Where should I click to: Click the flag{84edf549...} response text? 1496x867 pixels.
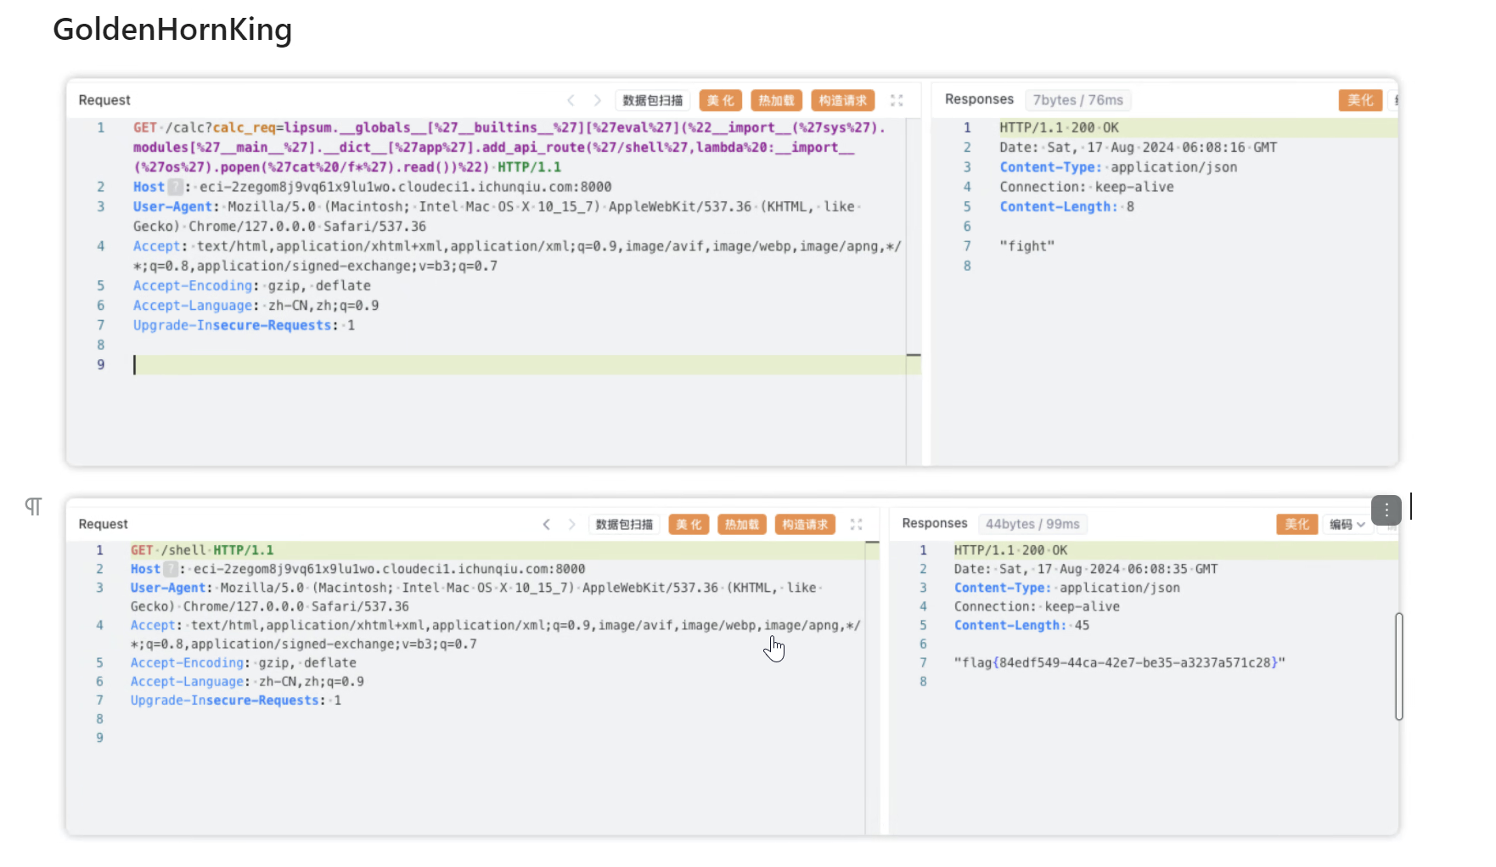coord(1120,662)
